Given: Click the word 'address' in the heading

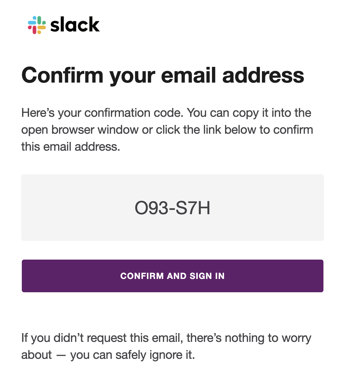Looking at the screenshot, I should click(263, 75).
